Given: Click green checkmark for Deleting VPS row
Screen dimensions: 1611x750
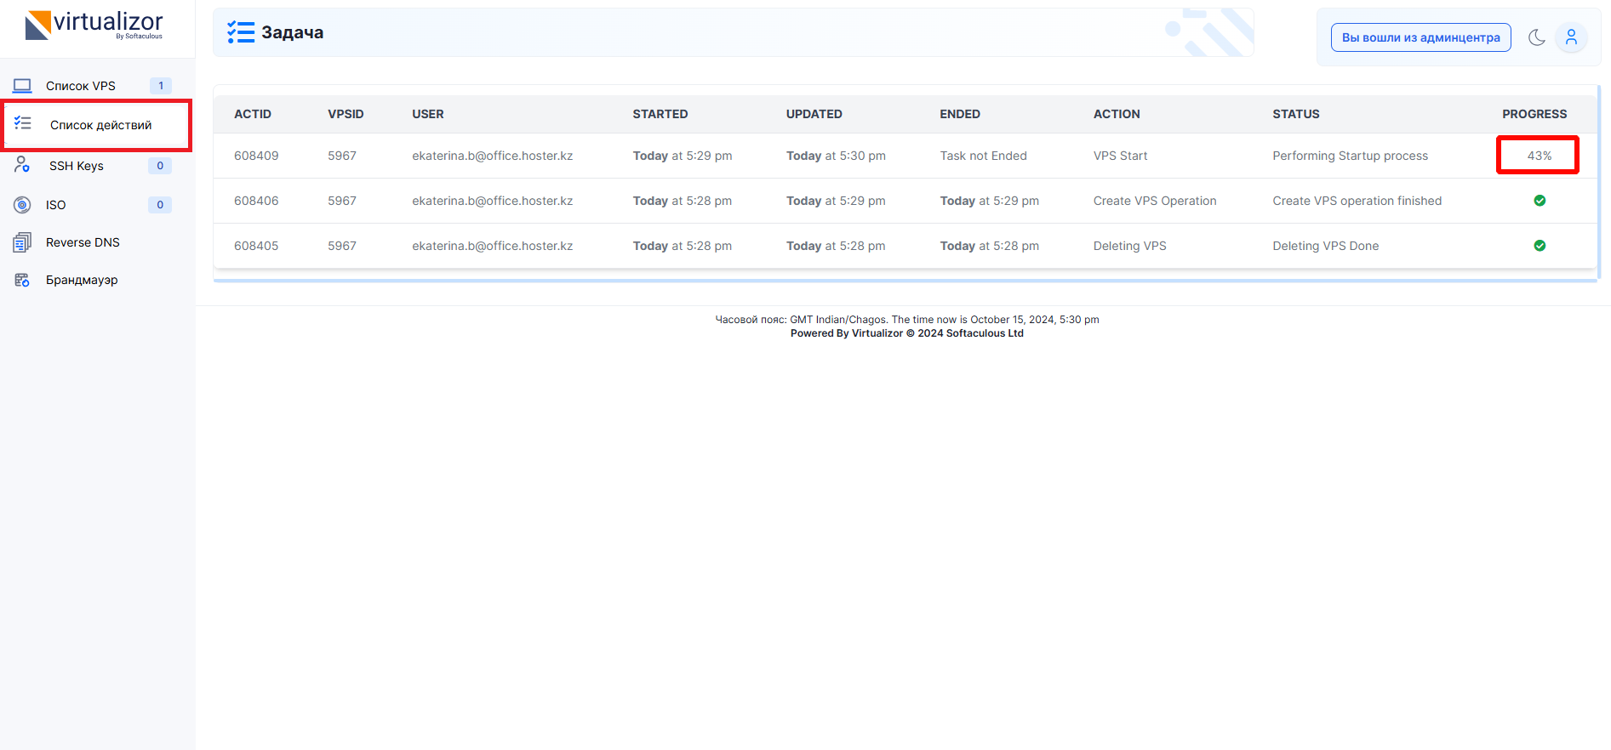Looking at the screenshot, I should [1539, 246].
